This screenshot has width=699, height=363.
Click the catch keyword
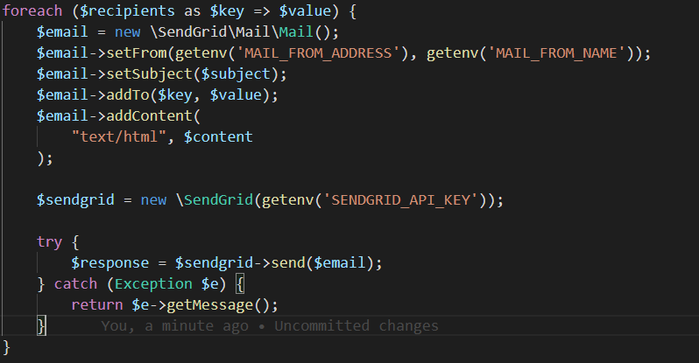click(75, 283)
